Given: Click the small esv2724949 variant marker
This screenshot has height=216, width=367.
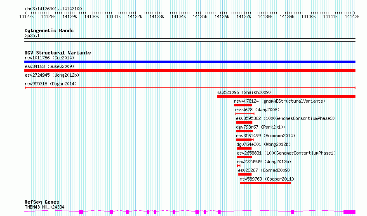Looking at the screenshot, I should 239,166.
